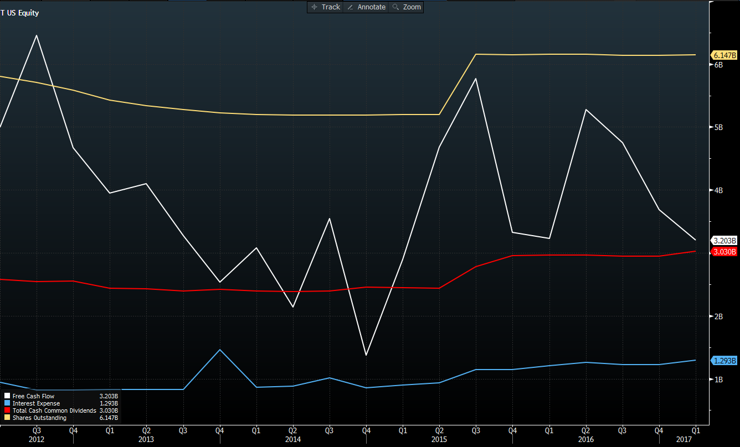This screenshot has width=740, height=447.
Task: Select Shares Outstanding legend label
Action: tap(39, 418)
